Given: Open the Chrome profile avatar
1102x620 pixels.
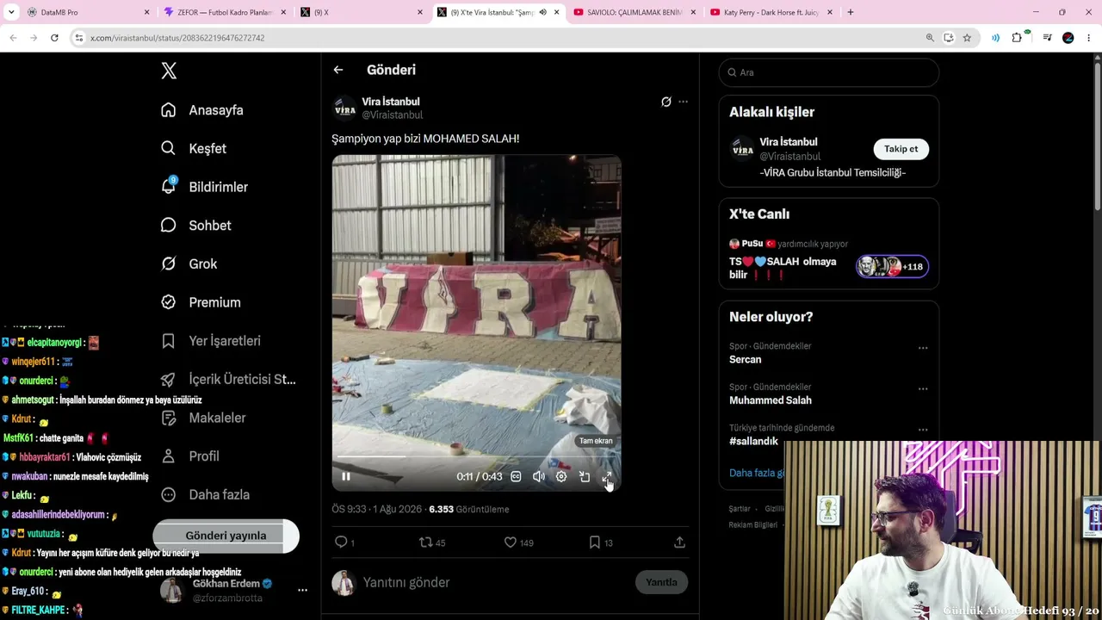Looking at the screenshot, I should pyautogui.click(x=1068, y=38).
